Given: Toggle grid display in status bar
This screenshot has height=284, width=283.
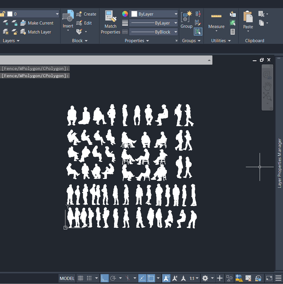Looking at the screenshot, I should [x=81, y=278].
